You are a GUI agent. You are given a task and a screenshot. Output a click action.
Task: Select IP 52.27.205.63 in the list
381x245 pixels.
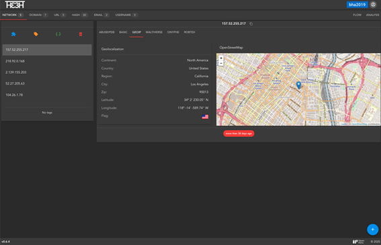coord(47,83)
